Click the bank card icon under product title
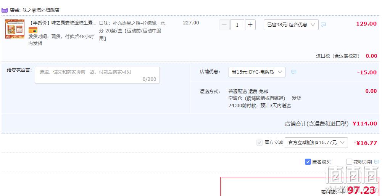Image resolution: width=382 pixels, height=196 pixels. (33, 31)
